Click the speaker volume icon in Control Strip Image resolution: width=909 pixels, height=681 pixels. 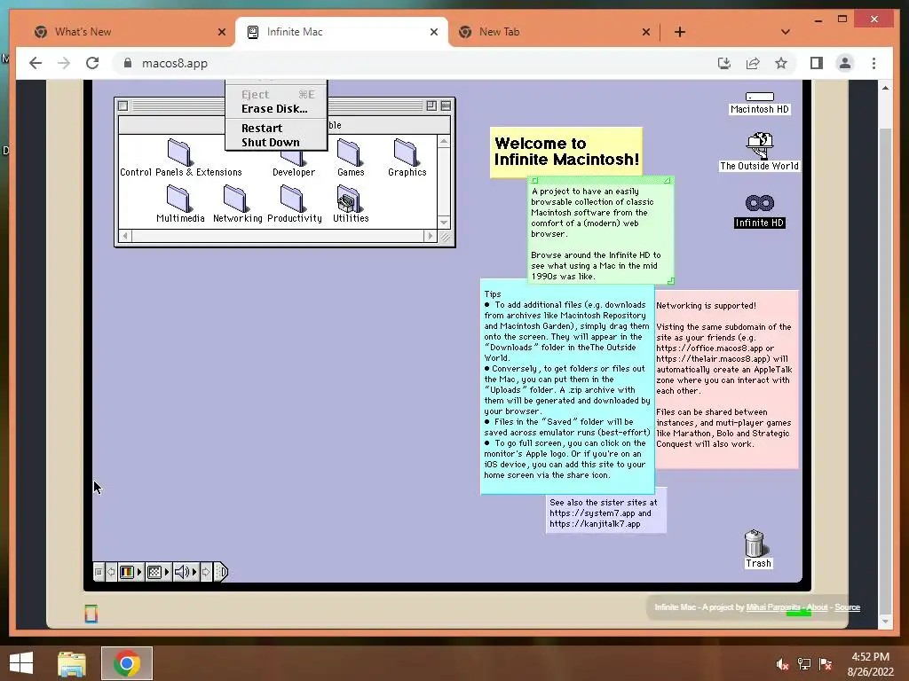coord(182,572)
